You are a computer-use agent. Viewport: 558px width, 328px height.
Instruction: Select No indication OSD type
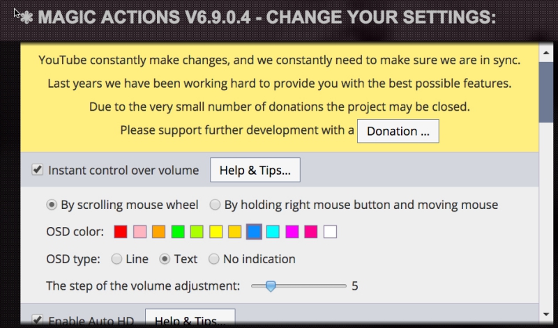pyautogui.click(x=214, y=259)
